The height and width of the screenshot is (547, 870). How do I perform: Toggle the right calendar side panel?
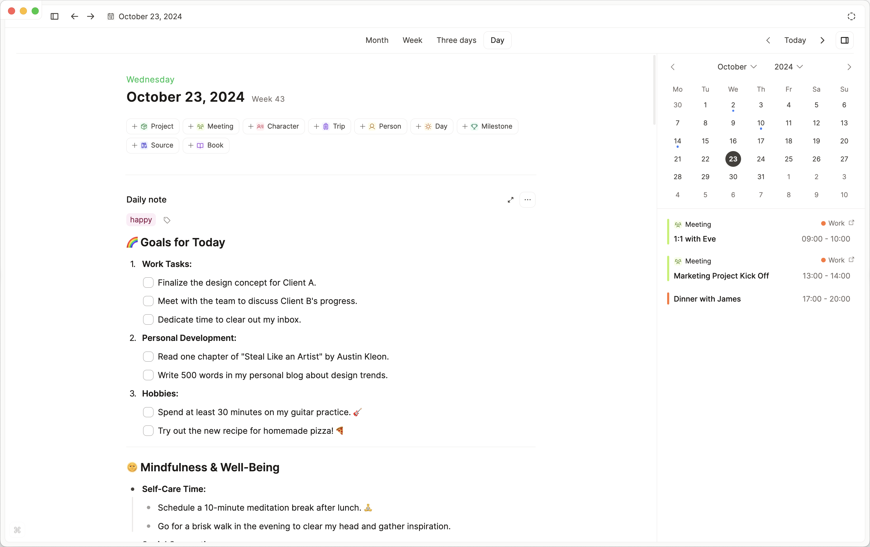(x=844, y=40)
